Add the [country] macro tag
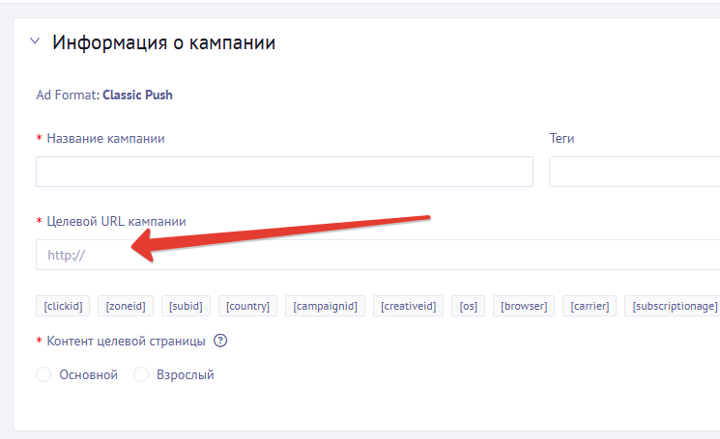 pos(247,306)
